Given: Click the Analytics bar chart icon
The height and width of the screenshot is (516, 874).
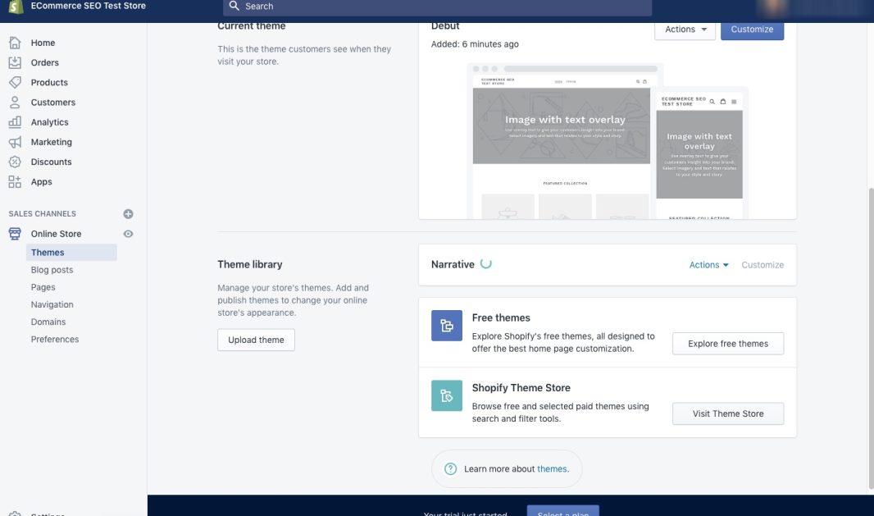Looking at the screenshot, I should click(15, 122).
